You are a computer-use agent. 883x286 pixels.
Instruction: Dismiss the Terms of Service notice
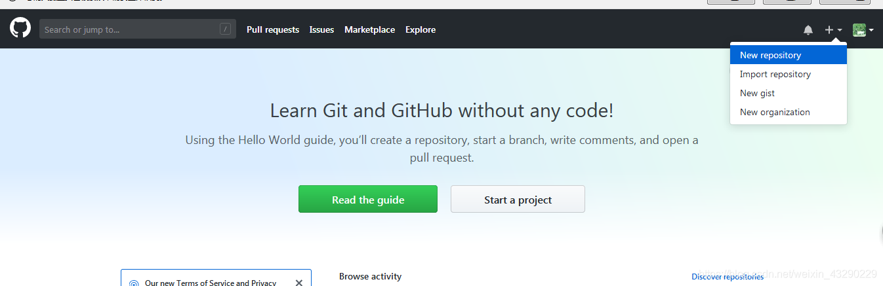coord(299,283)
